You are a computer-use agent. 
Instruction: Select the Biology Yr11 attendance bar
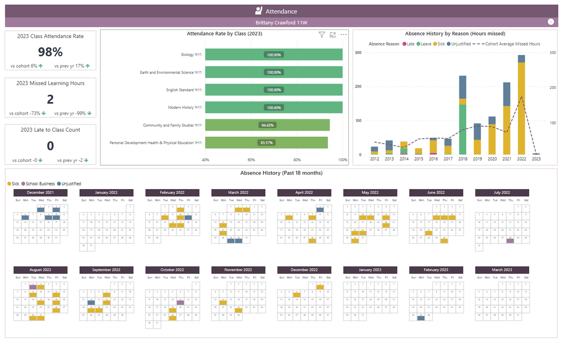point(273,55)
